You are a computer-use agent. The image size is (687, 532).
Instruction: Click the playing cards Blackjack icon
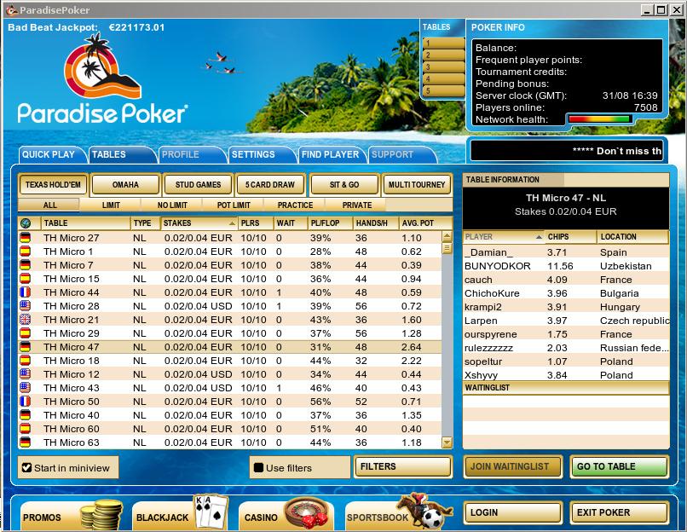pos(211,511)
